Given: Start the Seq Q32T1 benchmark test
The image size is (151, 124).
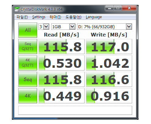Looking at the screenshot, I should (28, 46).
